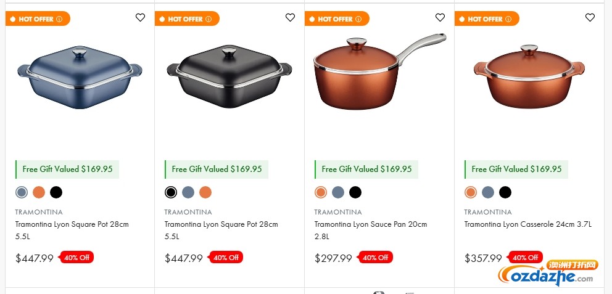Pick blue swatch under black Square Pot
This screenshot has height=294, width=612.
coord(188,192)
